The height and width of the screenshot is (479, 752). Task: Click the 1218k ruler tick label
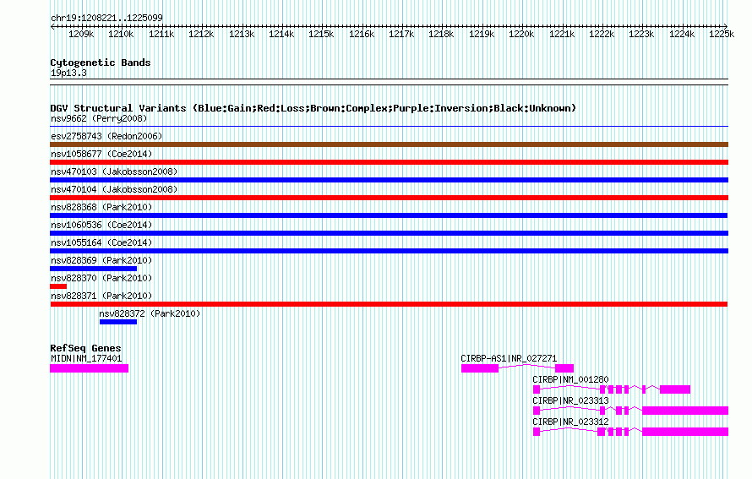pos(441,35)
